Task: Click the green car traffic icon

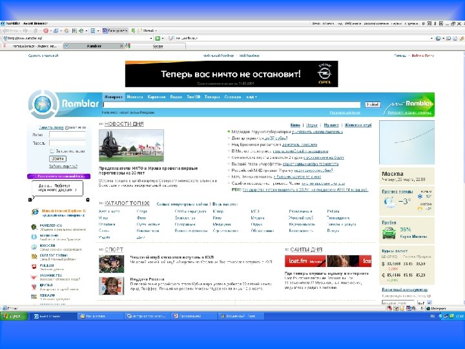Action: pos(389,233)
